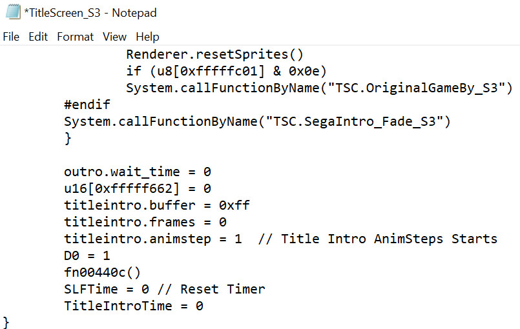Place cursor on "outro.wait_time = 0"
This screenshot has width=520, height=329.
[138, 172]
